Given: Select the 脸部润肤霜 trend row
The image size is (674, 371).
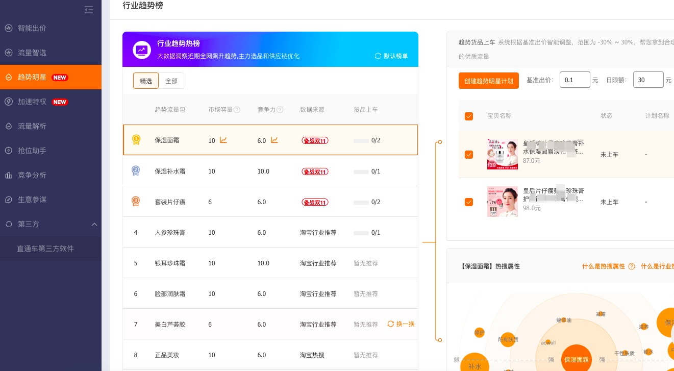Looking at the screenshot, I should pyautogui.click(x=270, y=293).
